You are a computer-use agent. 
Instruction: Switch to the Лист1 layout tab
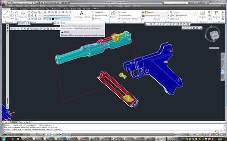coord(21,122)
